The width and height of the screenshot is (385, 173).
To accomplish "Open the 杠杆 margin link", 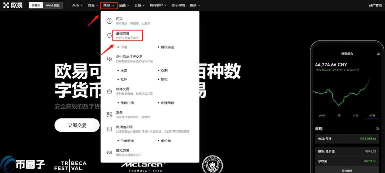I will [x=124, y=79].
